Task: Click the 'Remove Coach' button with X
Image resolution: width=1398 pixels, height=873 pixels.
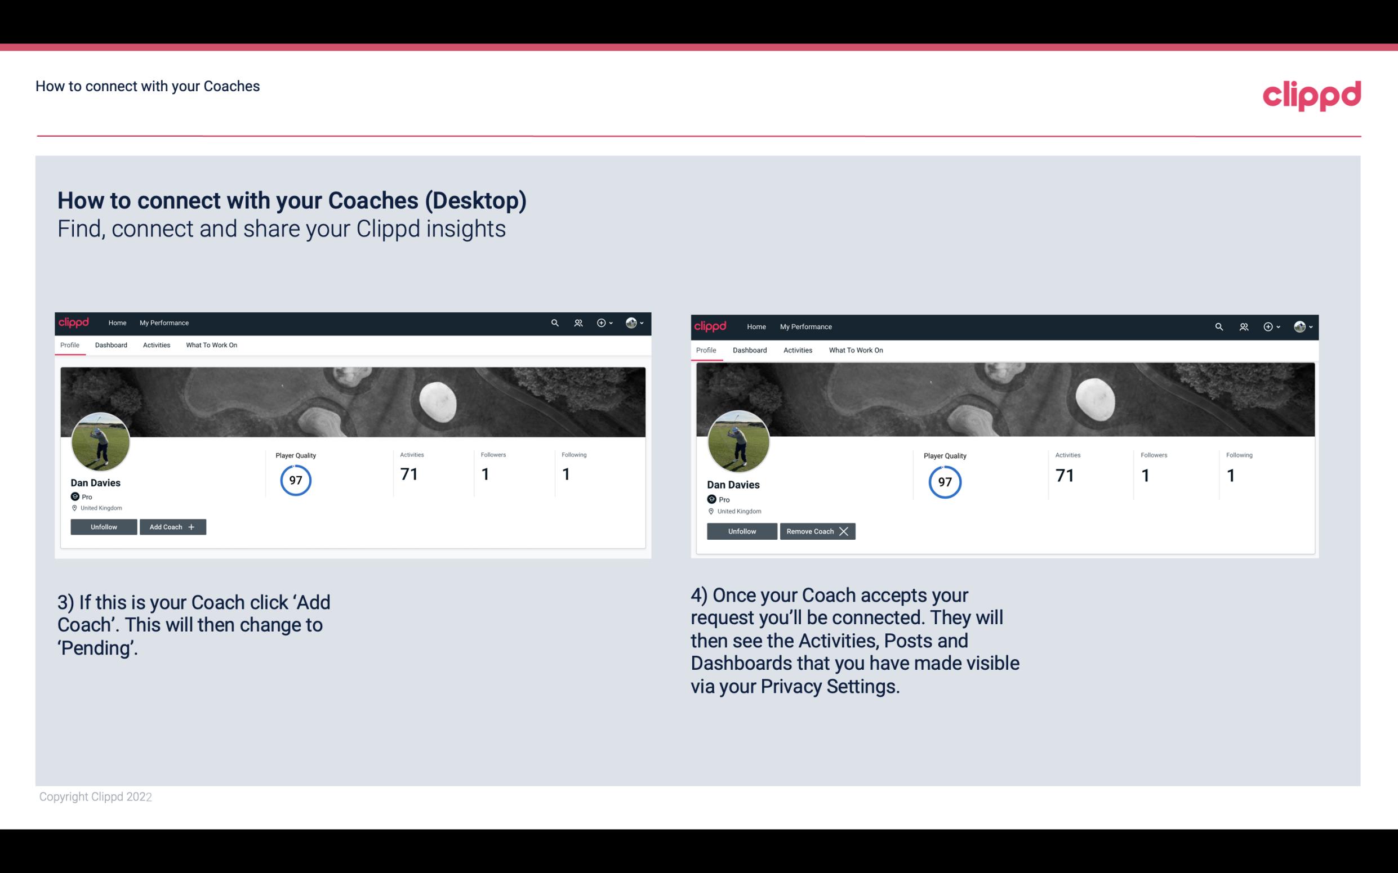Action: (x=817, y=531)
